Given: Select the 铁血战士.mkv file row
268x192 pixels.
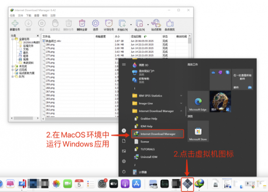Looking at the screenshot, I should (115, 41).
